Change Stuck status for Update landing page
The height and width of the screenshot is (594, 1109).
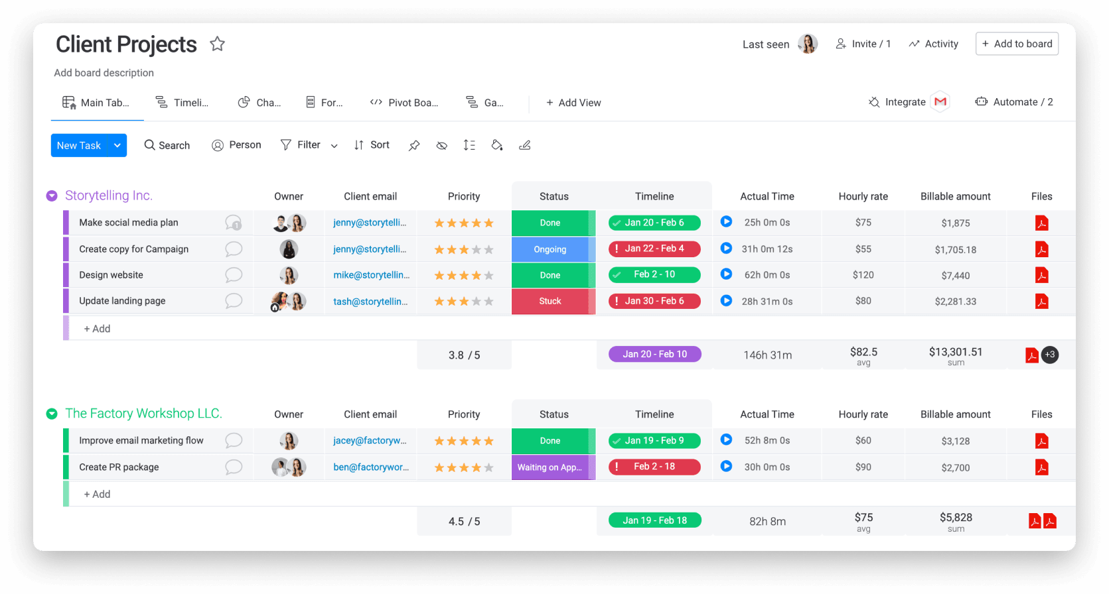tap(554, 301)
